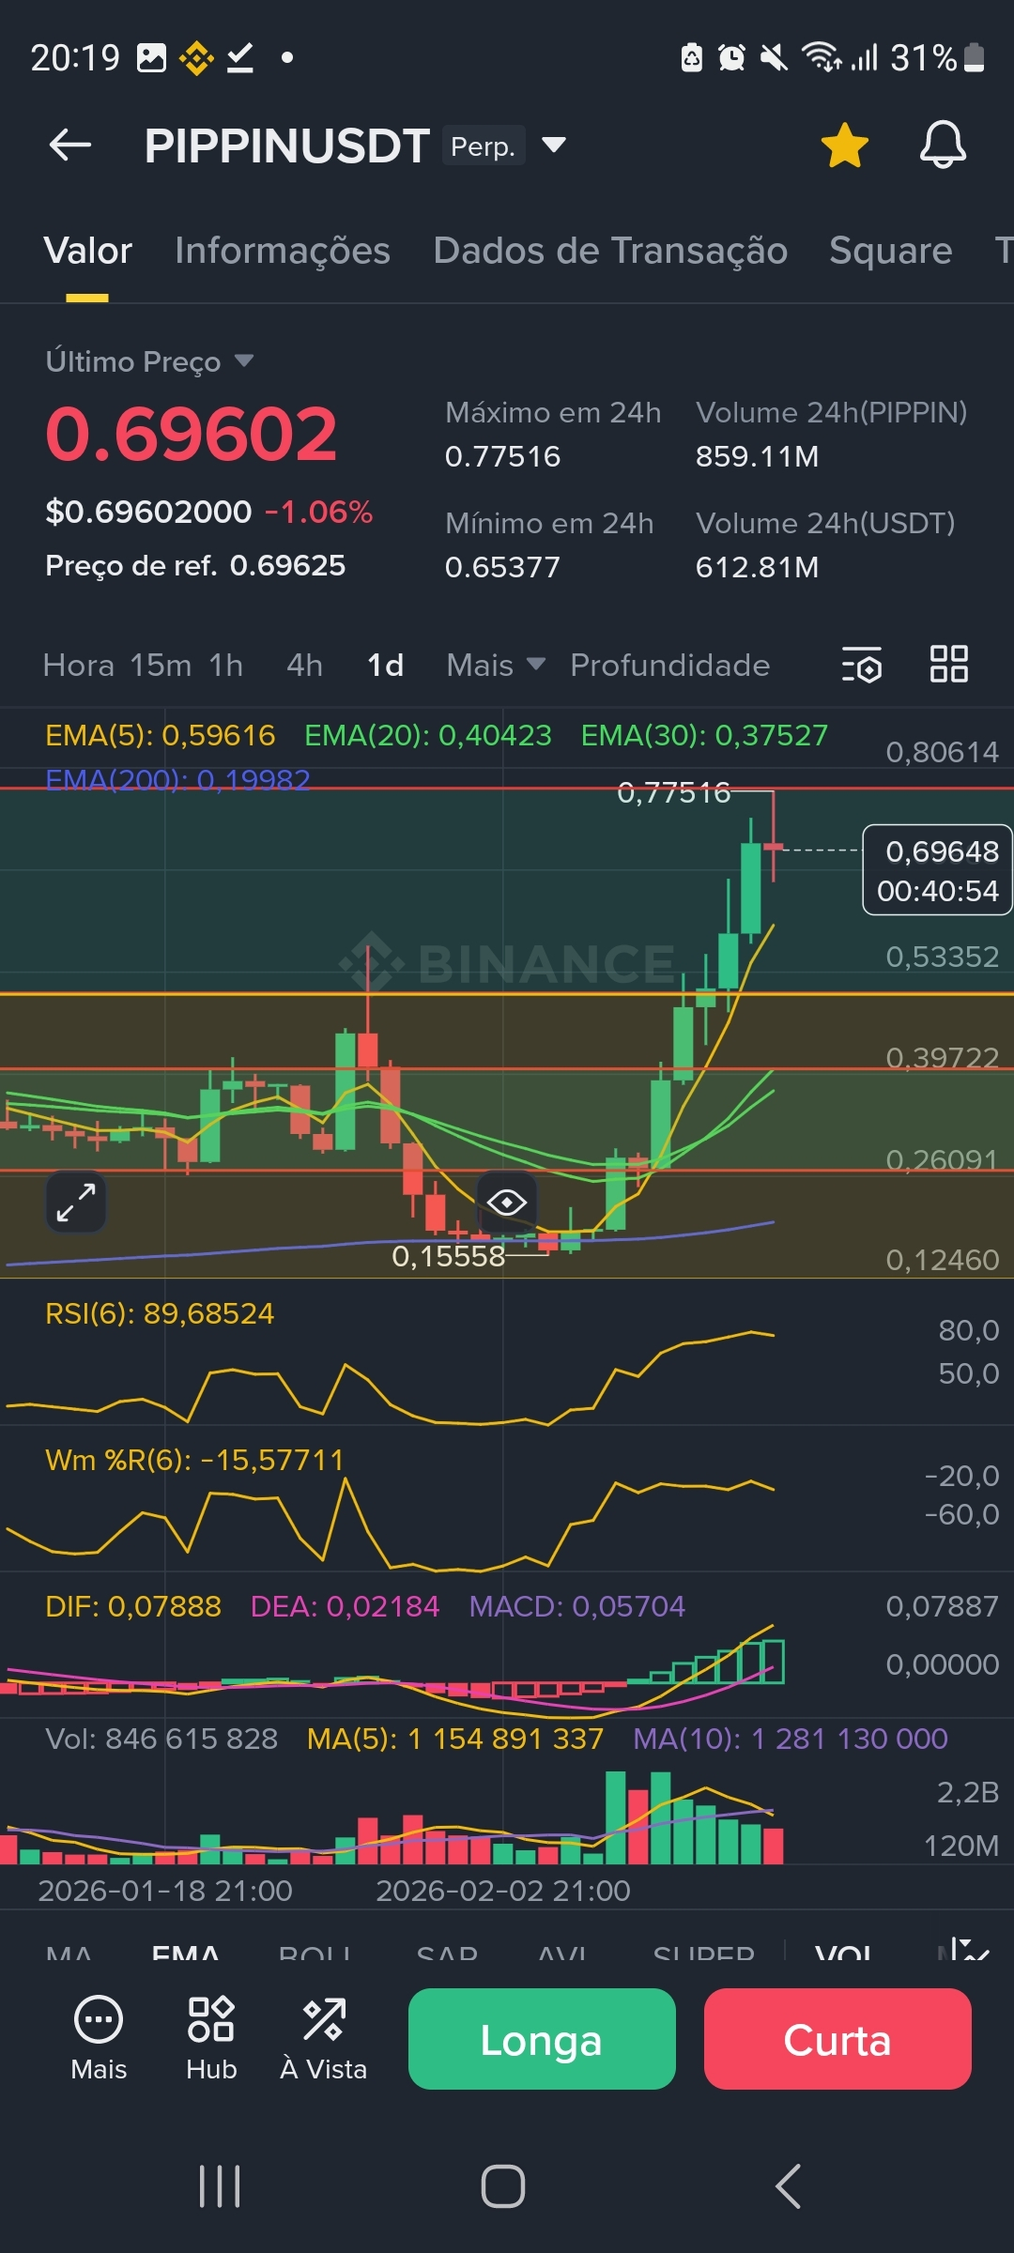The width and height of the screenshot is (1014, 2253).
Task: Enable the MA indicator
Action: (69, 1953)
